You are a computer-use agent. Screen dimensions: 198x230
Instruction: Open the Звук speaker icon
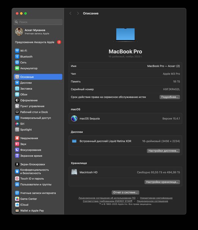17,144
